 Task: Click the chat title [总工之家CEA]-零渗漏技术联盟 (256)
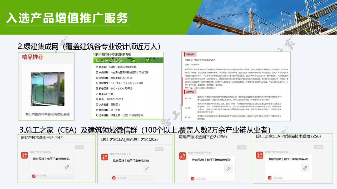pos(288,136)
